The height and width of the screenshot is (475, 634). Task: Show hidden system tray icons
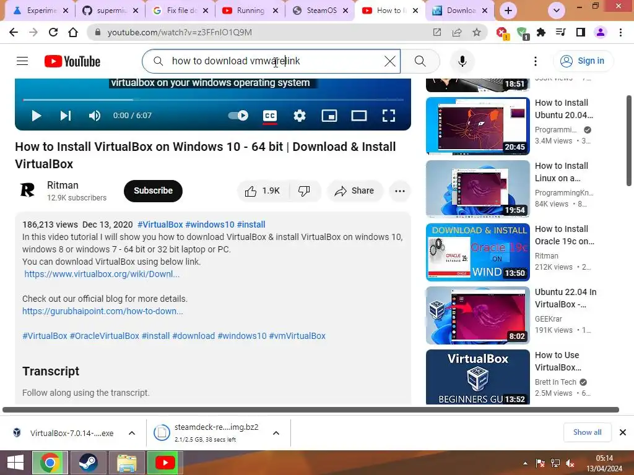pos(525,463)
